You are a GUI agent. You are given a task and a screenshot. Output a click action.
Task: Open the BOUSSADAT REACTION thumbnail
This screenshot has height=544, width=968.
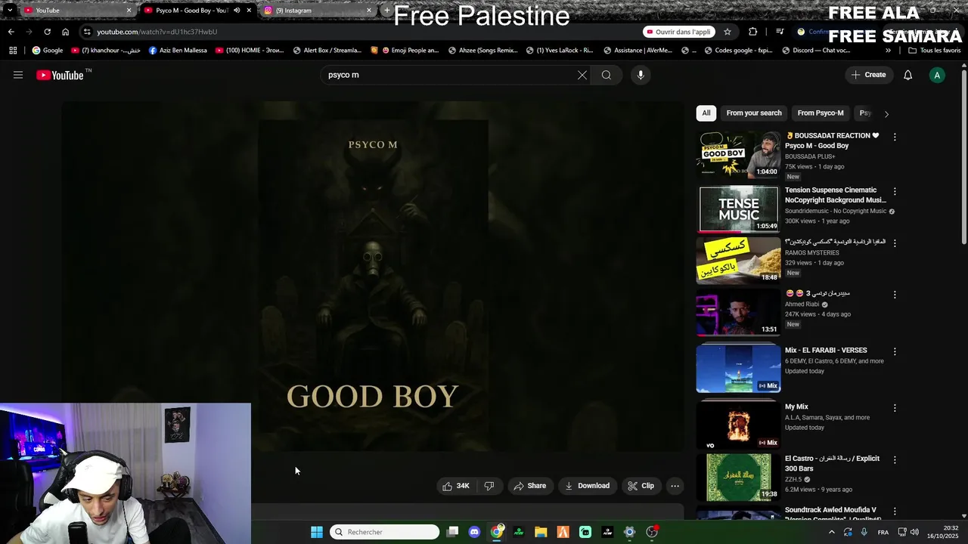coord(738,155)
